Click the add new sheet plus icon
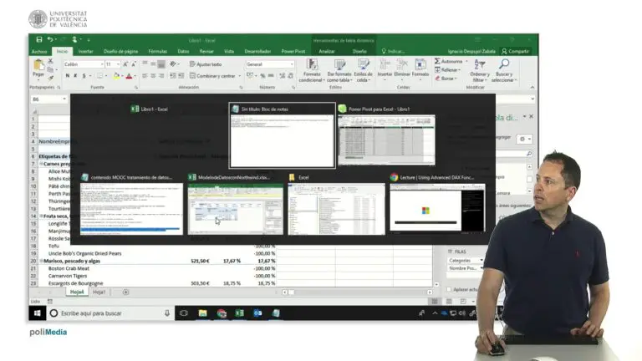 coord(125,292)
